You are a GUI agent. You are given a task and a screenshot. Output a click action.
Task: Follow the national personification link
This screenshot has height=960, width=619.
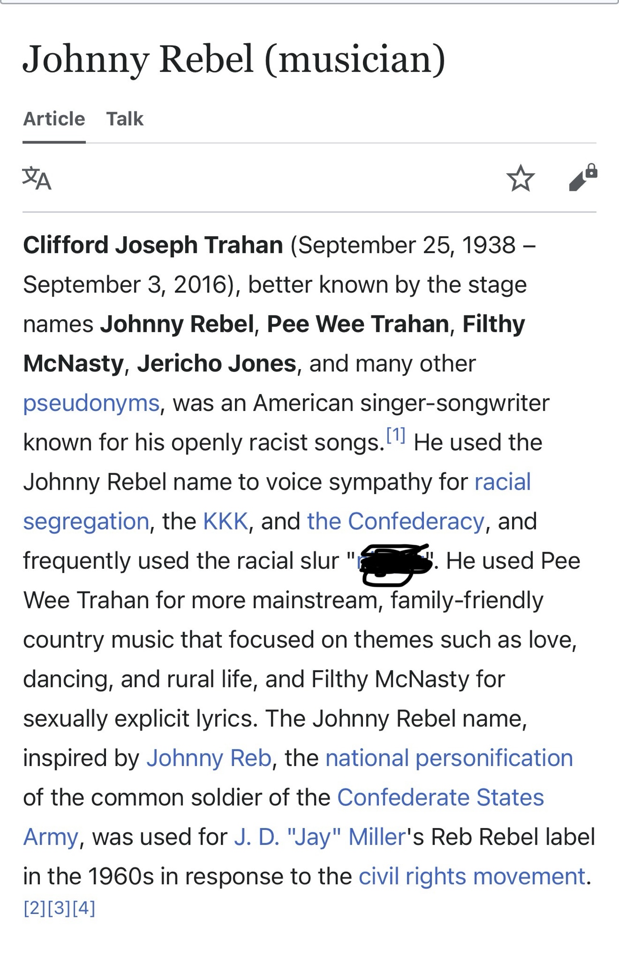[x=449, y=758]
